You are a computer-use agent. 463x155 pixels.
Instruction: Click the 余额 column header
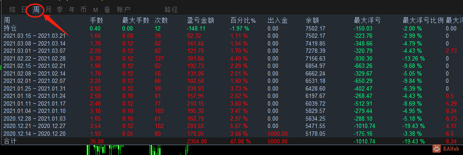coord(312,20)
